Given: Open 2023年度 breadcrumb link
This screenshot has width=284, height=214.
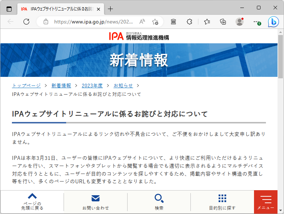Looking at the screenshot, I should click(92, 86).
